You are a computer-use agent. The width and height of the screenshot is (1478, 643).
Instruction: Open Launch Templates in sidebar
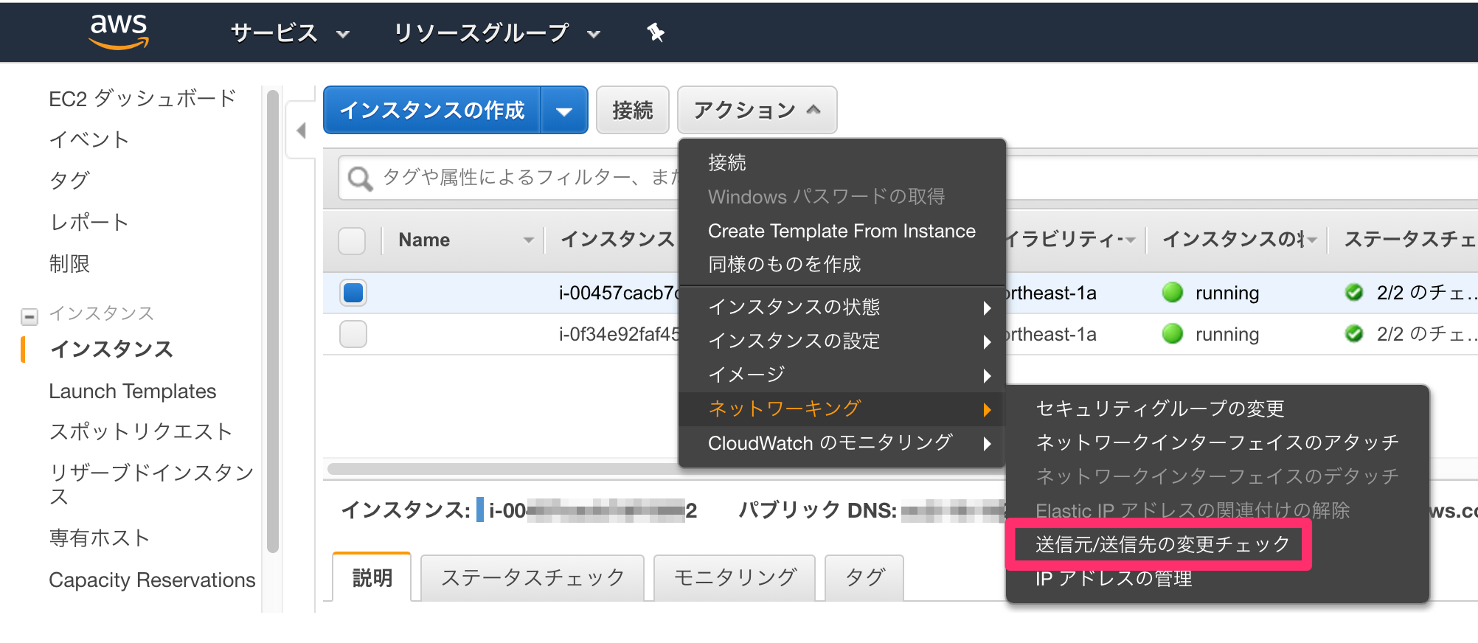click(x=133, y=392)
